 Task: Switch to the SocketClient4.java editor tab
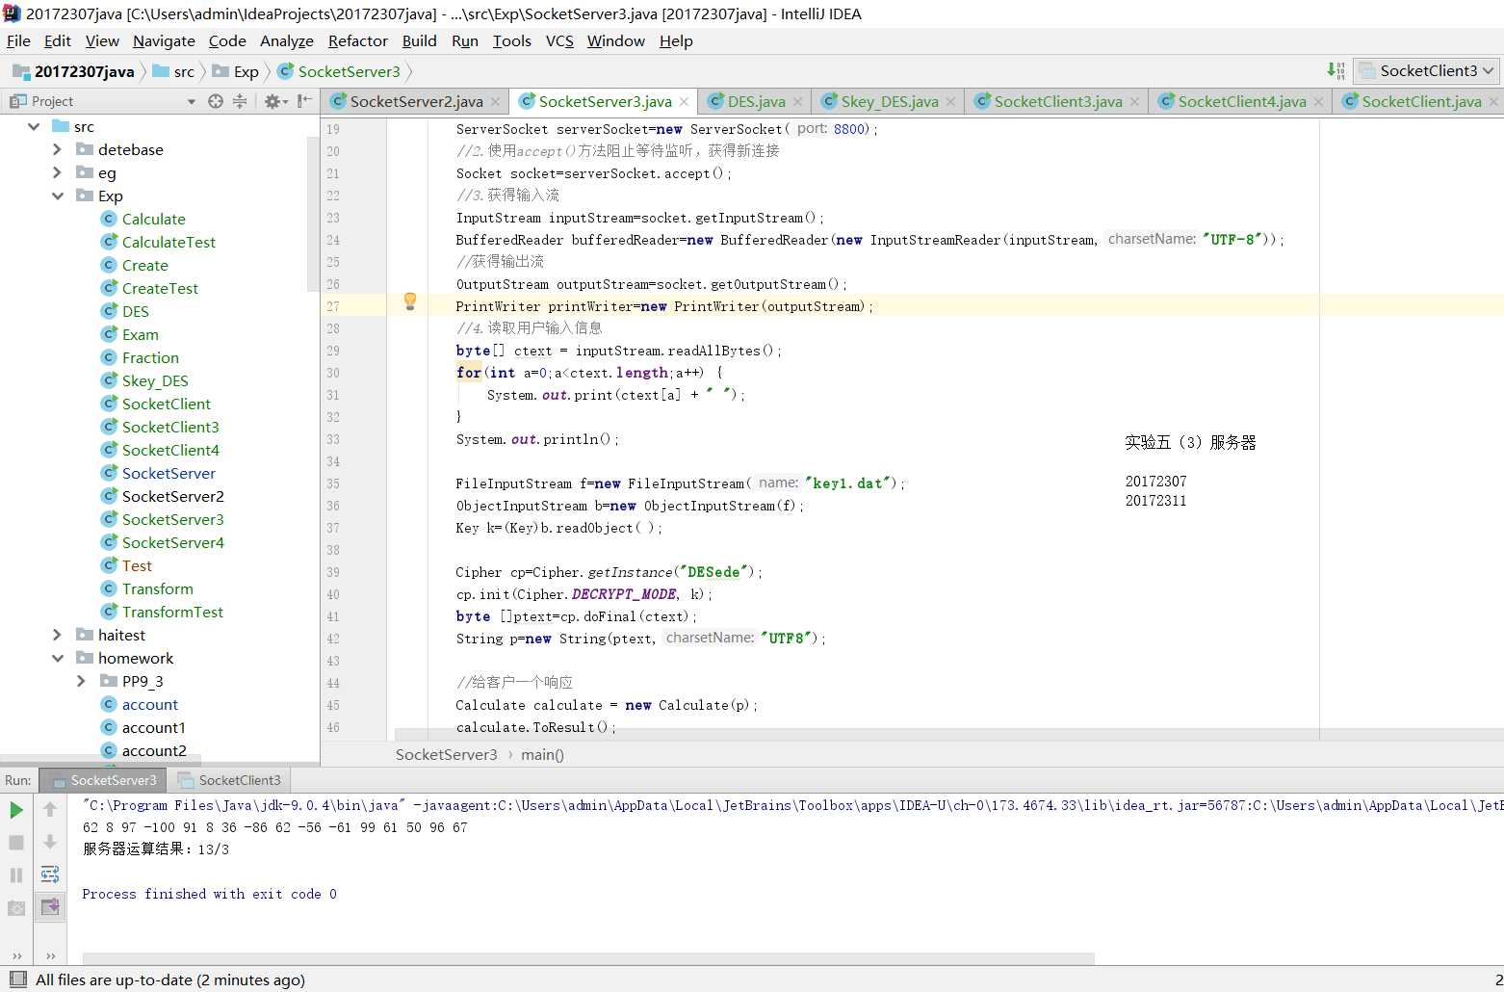click(x=1241, y=101)
